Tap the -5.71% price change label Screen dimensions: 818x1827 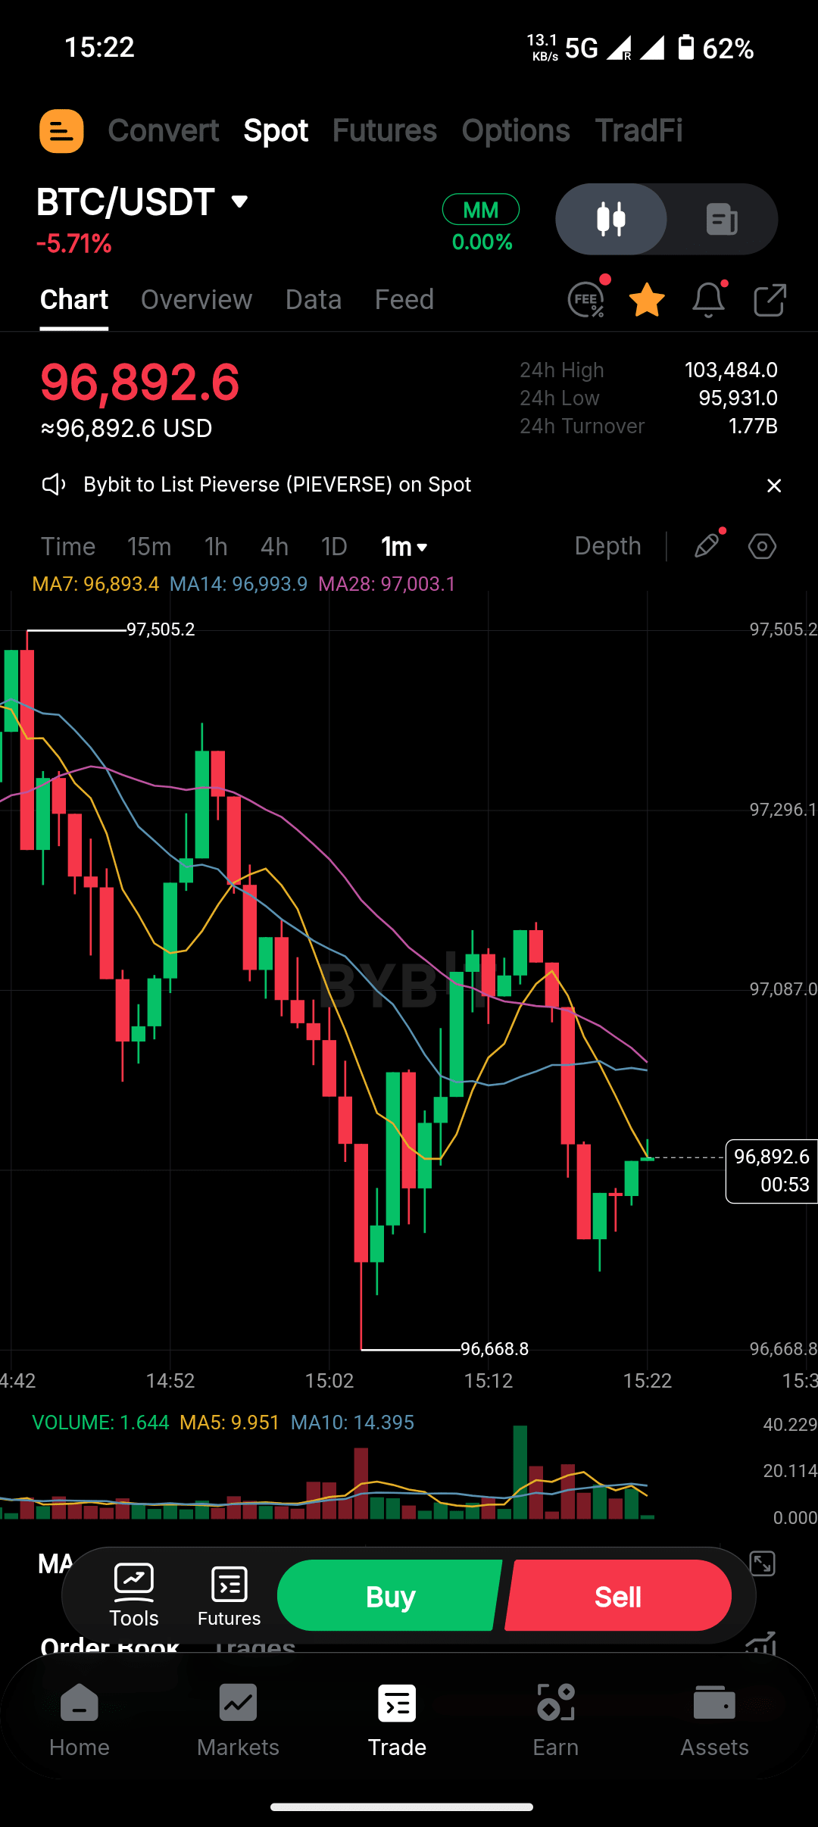pos(74,244)
